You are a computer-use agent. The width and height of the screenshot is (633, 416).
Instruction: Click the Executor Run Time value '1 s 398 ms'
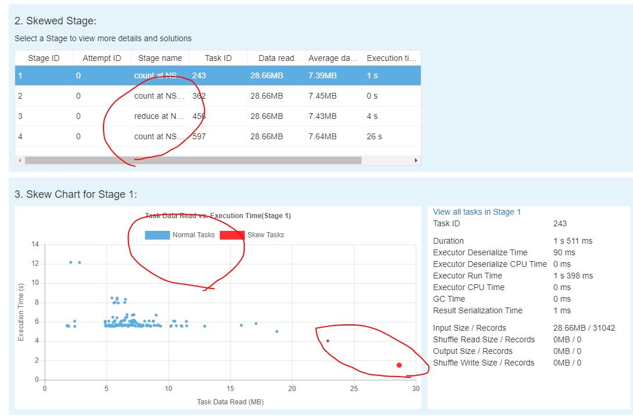coord(573,276)
